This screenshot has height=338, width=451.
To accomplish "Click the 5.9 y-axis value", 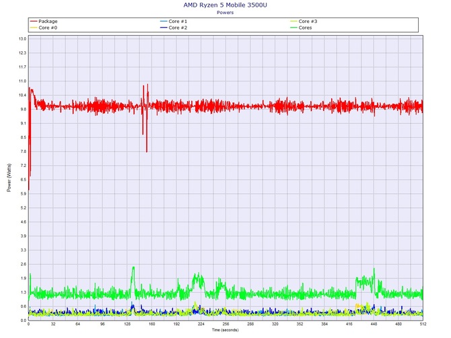I will tap(24, 194).
